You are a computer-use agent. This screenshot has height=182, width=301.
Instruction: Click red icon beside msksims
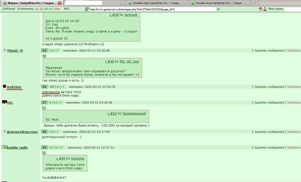pyautogui.click(x=5, y=86)
